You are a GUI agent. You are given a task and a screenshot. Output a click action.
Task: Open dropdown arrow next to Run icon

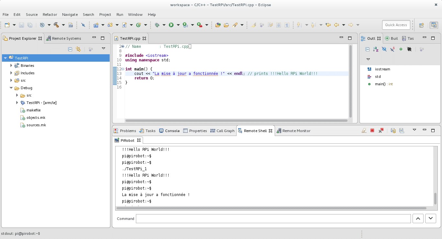178,25
